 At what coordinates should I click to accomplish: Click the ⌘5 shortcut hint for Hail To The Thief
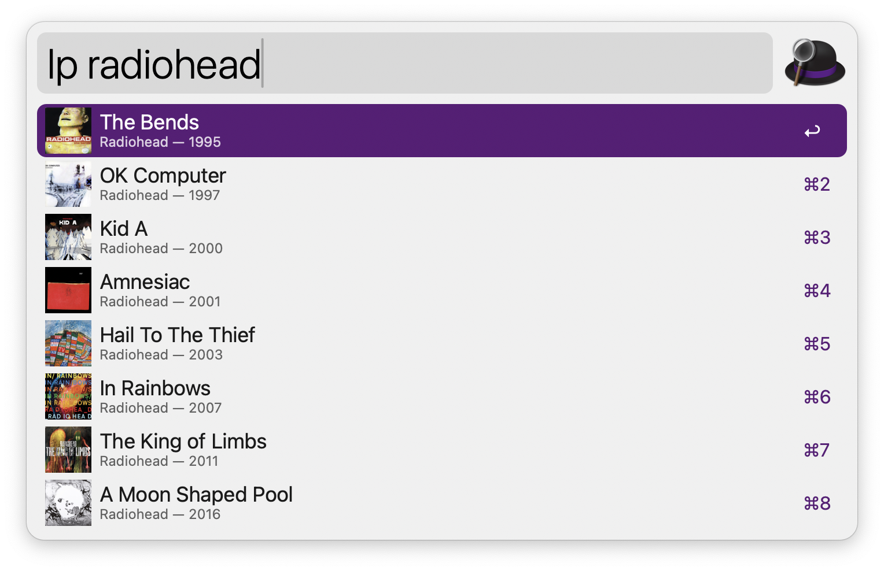pos(816,343)
